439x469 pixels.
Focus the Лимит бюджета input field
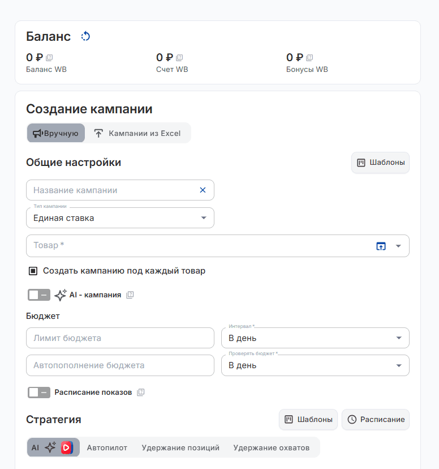point(120,338)
